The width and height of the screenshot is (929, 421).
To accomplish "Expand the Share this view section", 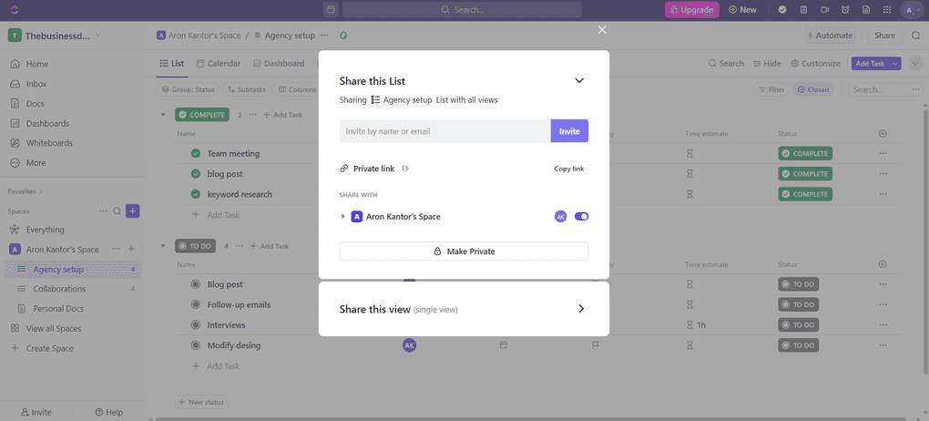I will coord(581,309).
